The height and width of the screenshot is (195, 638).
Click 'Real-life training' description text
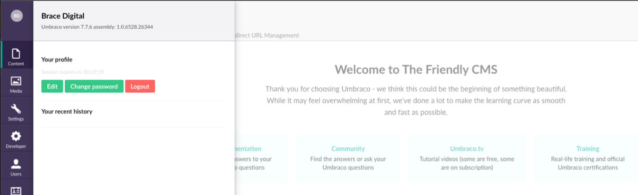(588, 163)
